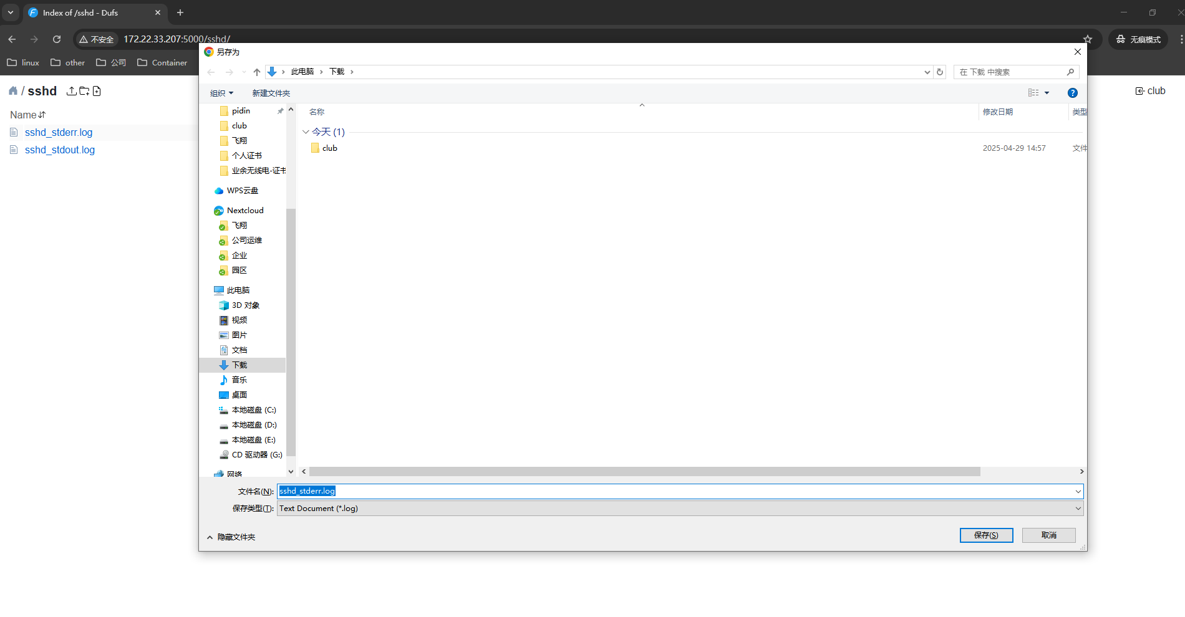The width and height of the screenshot is (1185, 617).
Task: Click the search magnifier in dialog
Action: (1070, 72)
